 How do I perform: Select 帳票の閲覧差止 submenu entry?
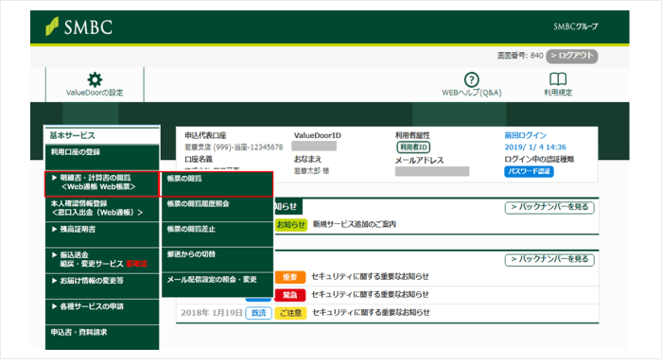tap(217, 234)
